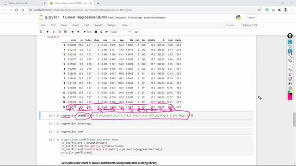The image size is (296, 166).
Task: Select the cursor tool in annotation toolbar
Action: pyautogui.click(x=290, y=47)
